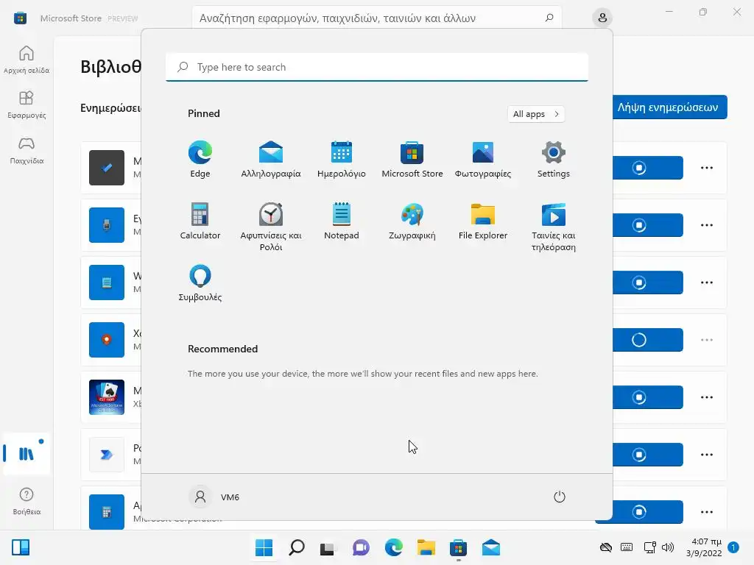Launch Notepad from Start menu
Screen dimensions: 754x565
[x=342, y=221]
